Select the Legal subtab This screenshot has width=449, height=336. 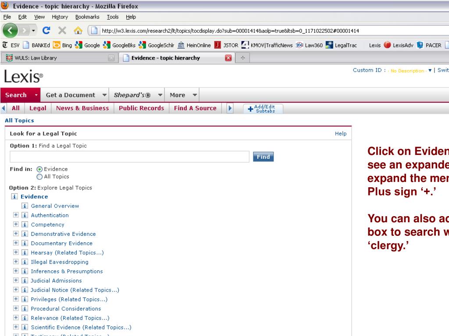coord(38,108)
